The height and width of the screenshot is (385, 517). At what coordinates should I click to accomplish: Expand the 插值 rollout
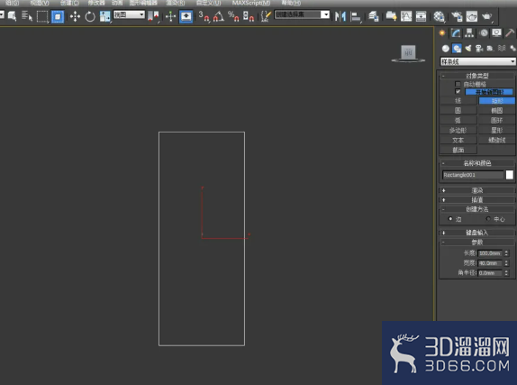(x=477, y=200)
